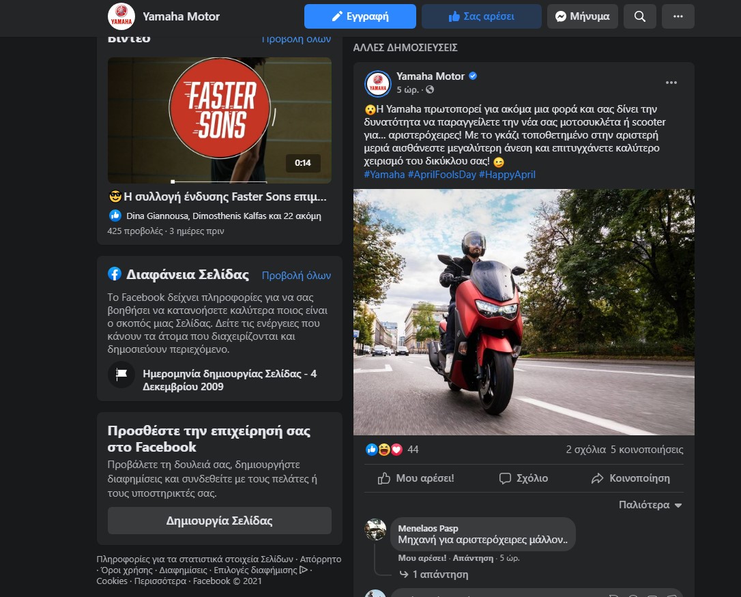Open the Όροι χρήσης footer link
741x597 pixels.
click(x=128, y=570)
